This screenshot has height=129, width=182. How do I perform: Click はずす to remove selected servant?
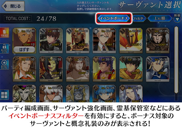pyautogui.click(x=24, y=50)
